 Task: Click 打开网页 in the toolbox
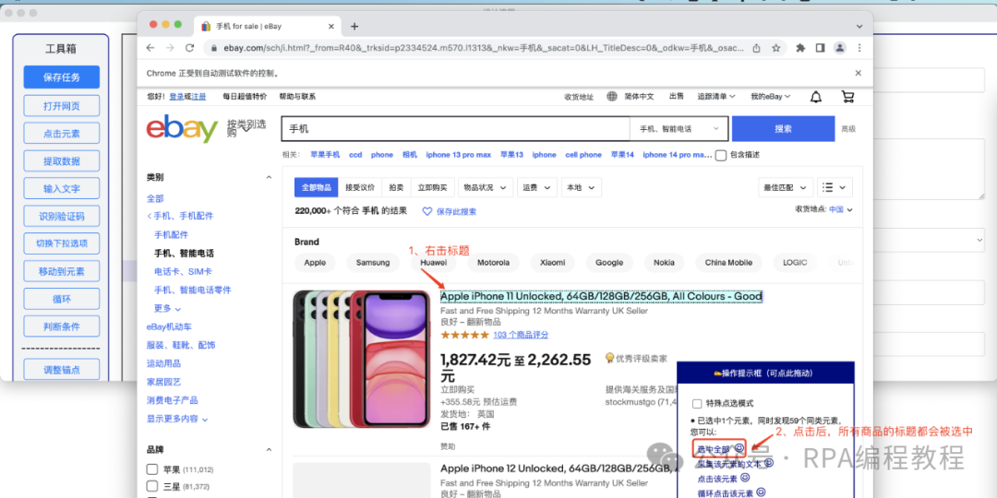(62, 105)
